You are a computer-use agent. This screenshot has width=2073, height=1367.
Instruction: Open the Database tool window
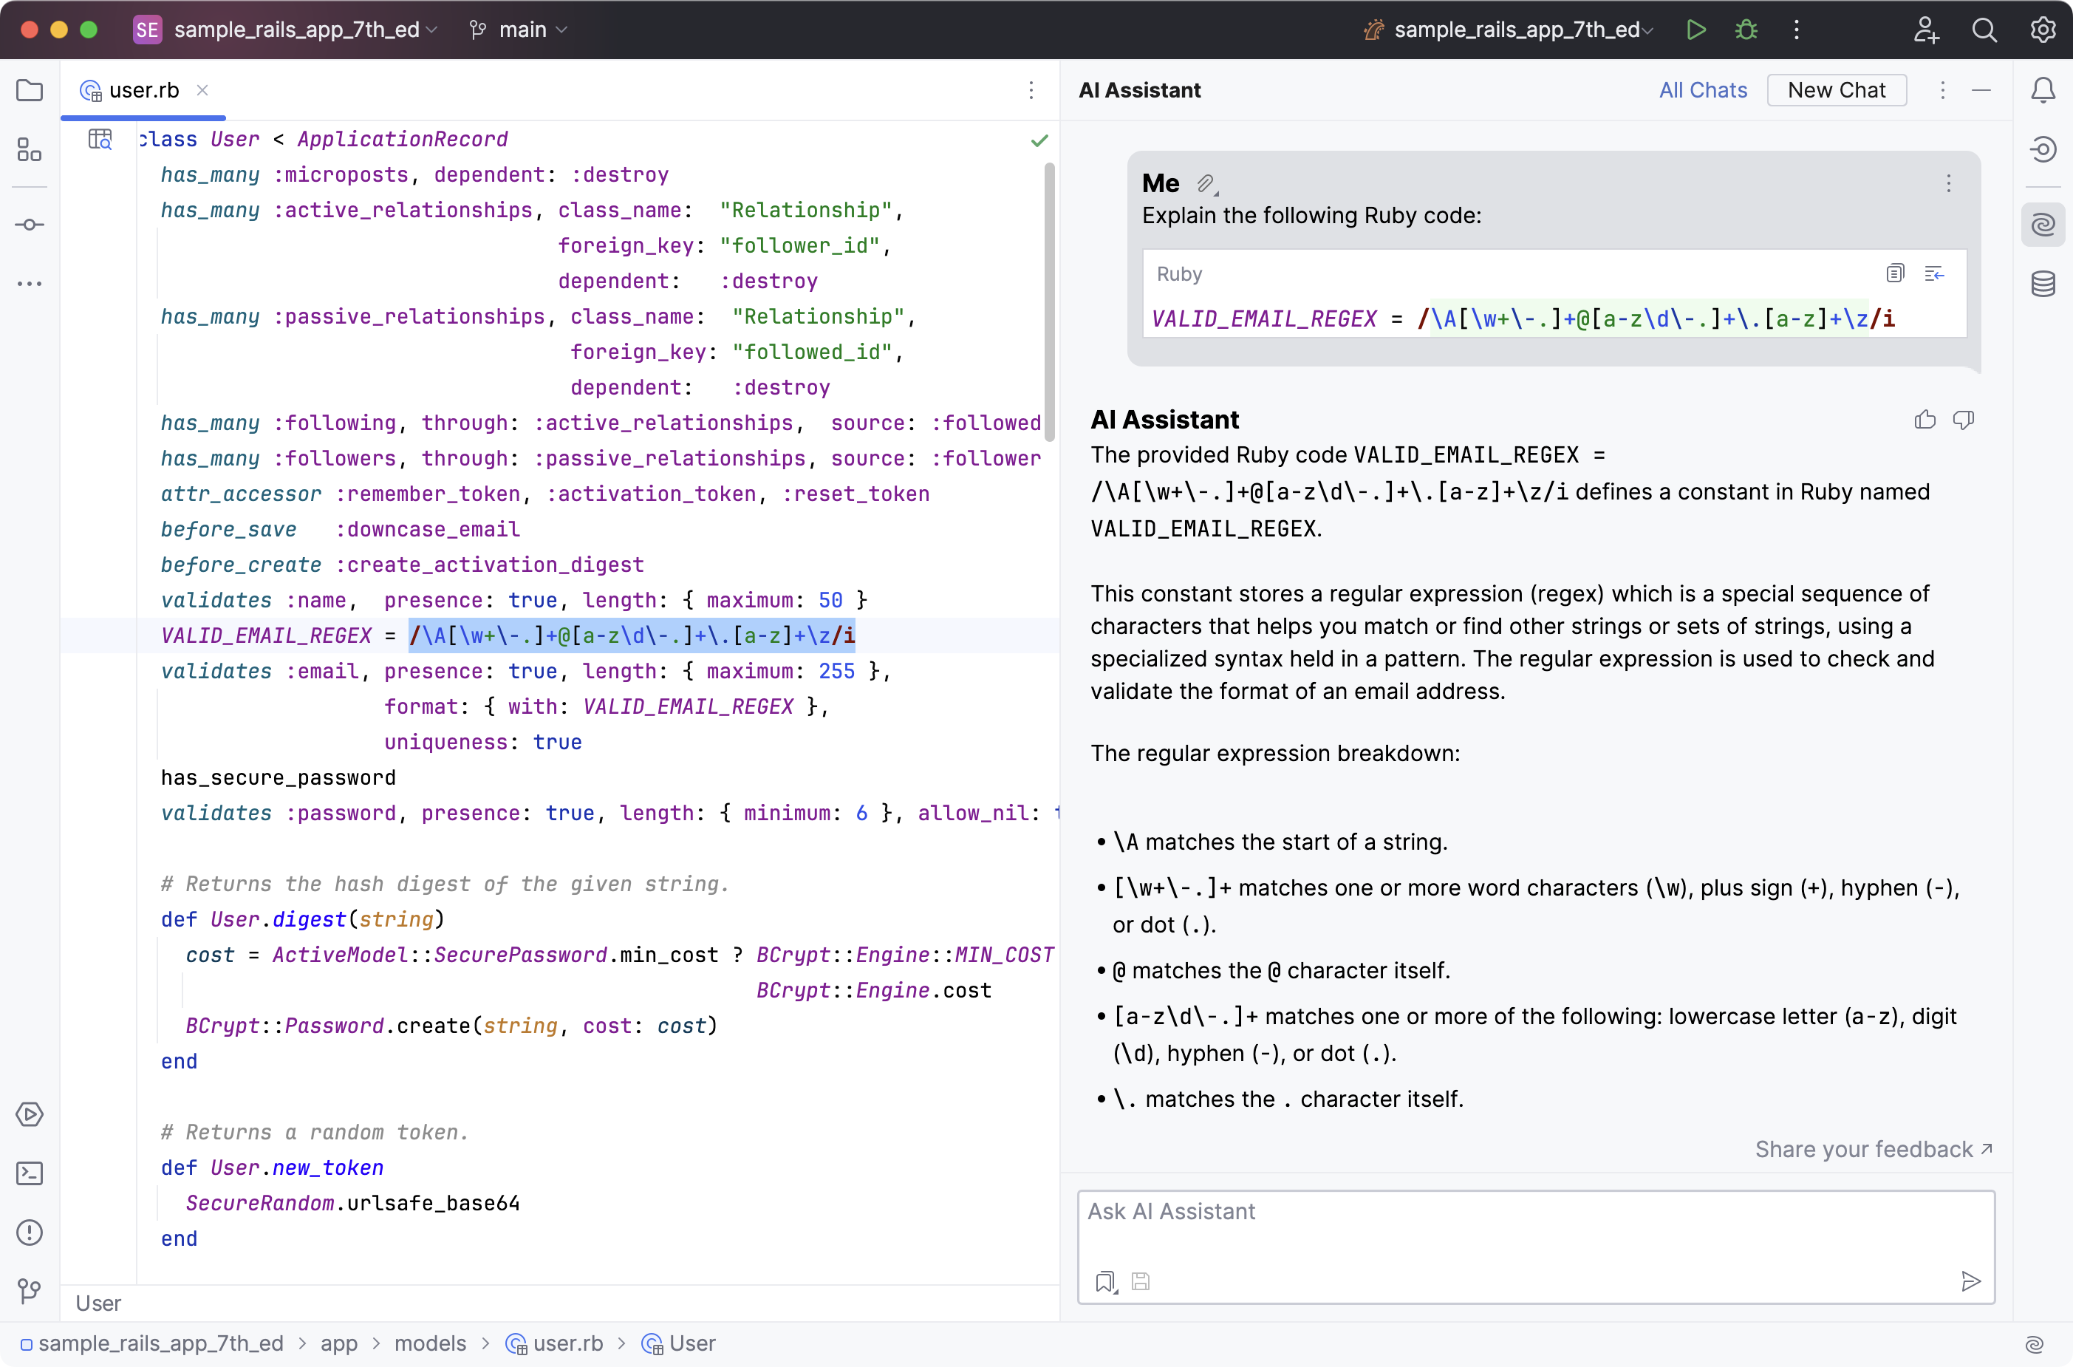tap(2044, 283)
